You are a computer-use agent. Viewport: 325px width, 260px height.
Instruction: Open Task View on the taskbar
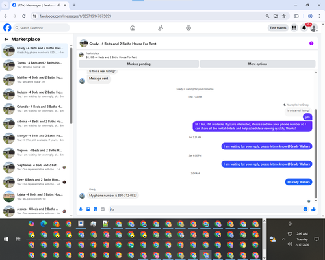pos(18,239)
